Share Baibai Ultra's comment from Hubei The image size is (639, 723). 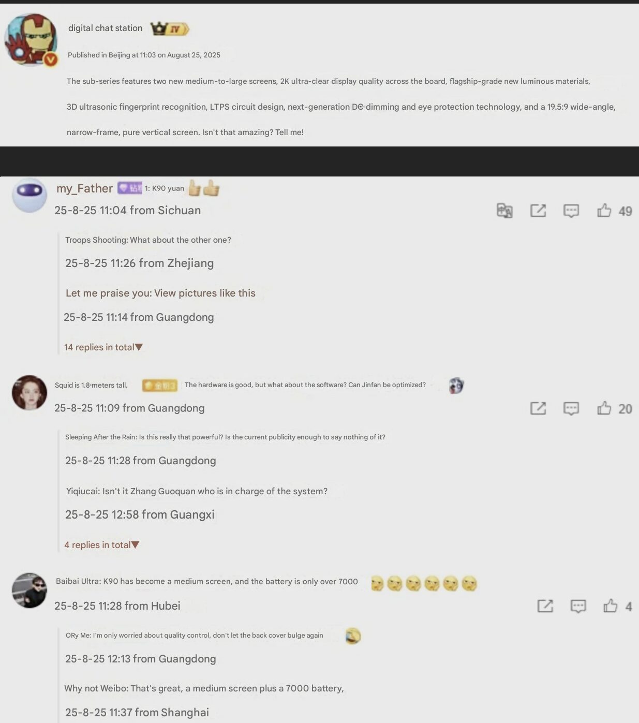pyautogui.click(x=545, y=606)
